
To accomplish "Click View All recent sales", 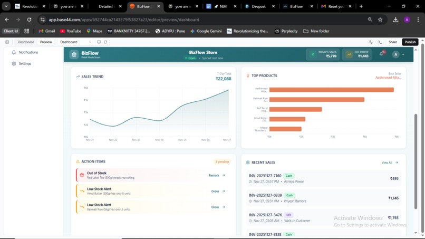I will (390, 162).
